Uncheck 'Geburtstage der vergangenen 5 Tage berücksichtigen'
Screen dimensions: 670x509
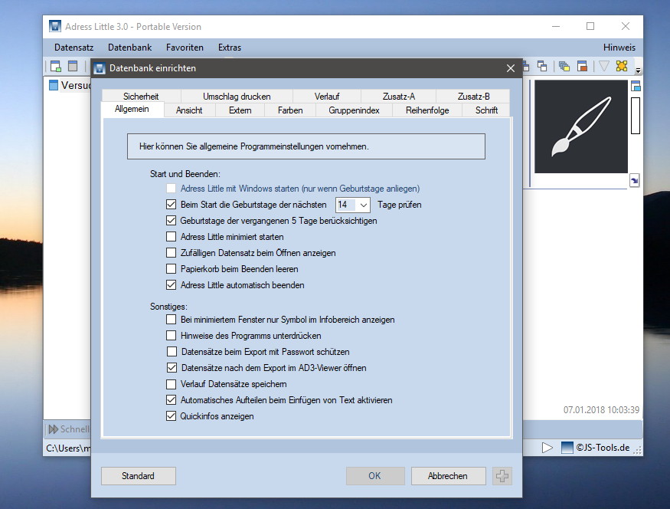coord(171,221)
